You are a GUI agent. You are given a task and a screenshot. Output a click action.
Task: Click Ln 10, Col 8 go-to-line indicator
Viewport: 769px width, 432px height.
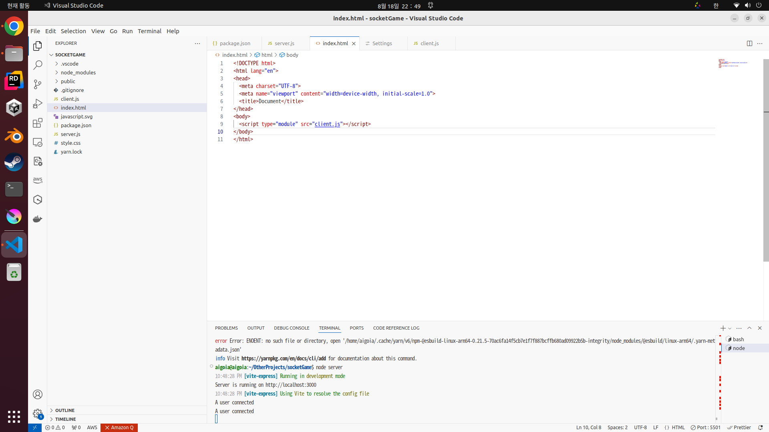(x=589, y=428)
